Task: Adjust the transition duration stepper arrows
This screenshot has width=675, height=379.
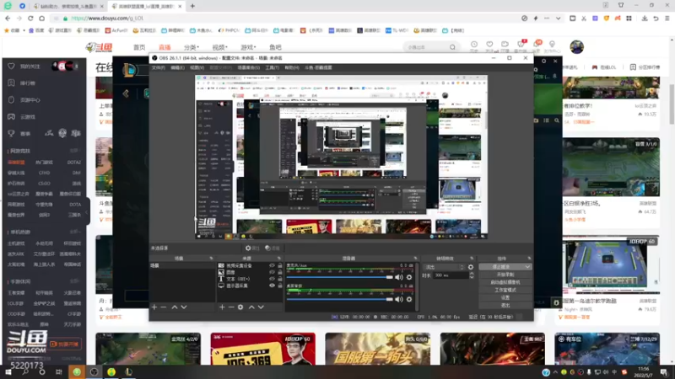Action: [x=472, y=275]
